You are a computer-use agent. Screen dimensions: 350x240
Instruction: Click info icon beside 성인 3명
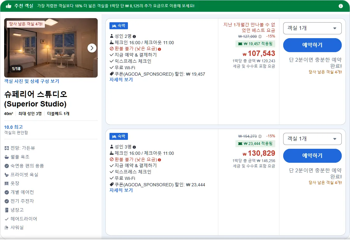[134, 147]
